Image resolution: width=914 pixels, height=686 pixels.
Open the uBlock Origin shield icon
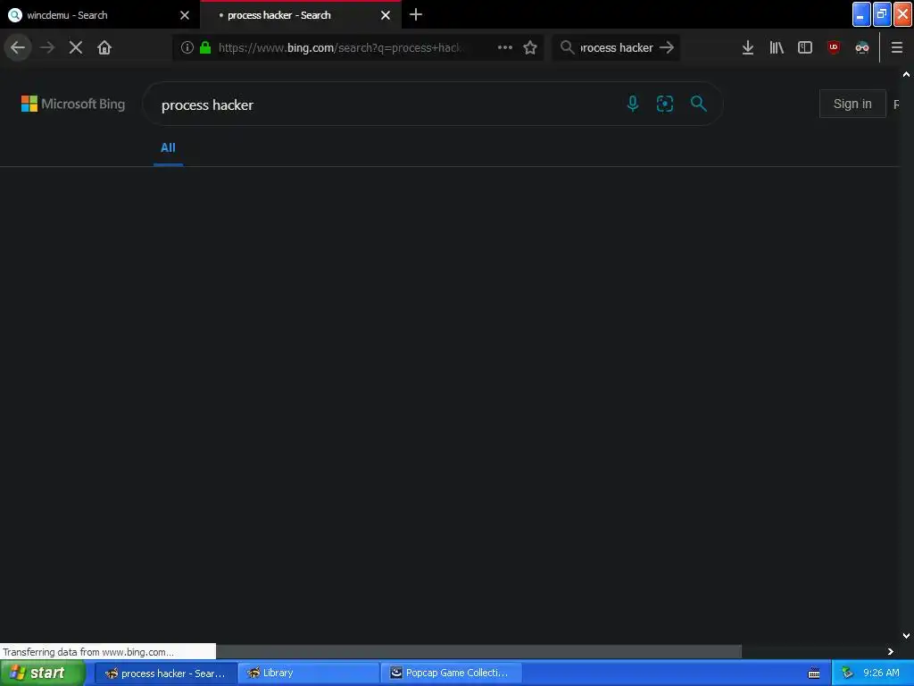834,47
